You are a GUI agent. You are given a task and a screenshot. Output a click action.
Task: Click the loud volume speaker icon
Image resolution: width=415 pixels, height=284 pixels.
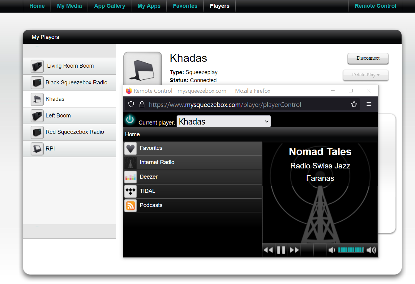point(371,250)
